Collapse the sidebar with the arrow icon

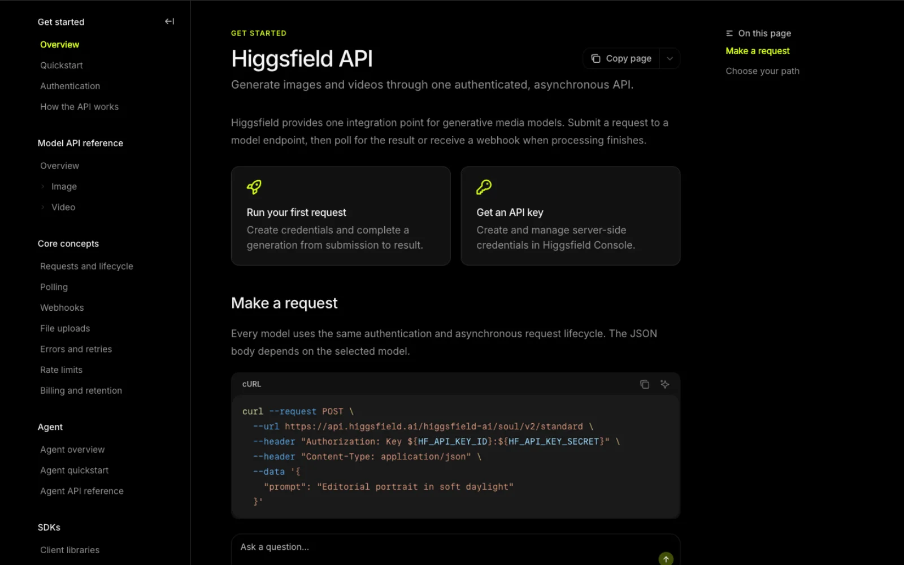click(169, 21)
